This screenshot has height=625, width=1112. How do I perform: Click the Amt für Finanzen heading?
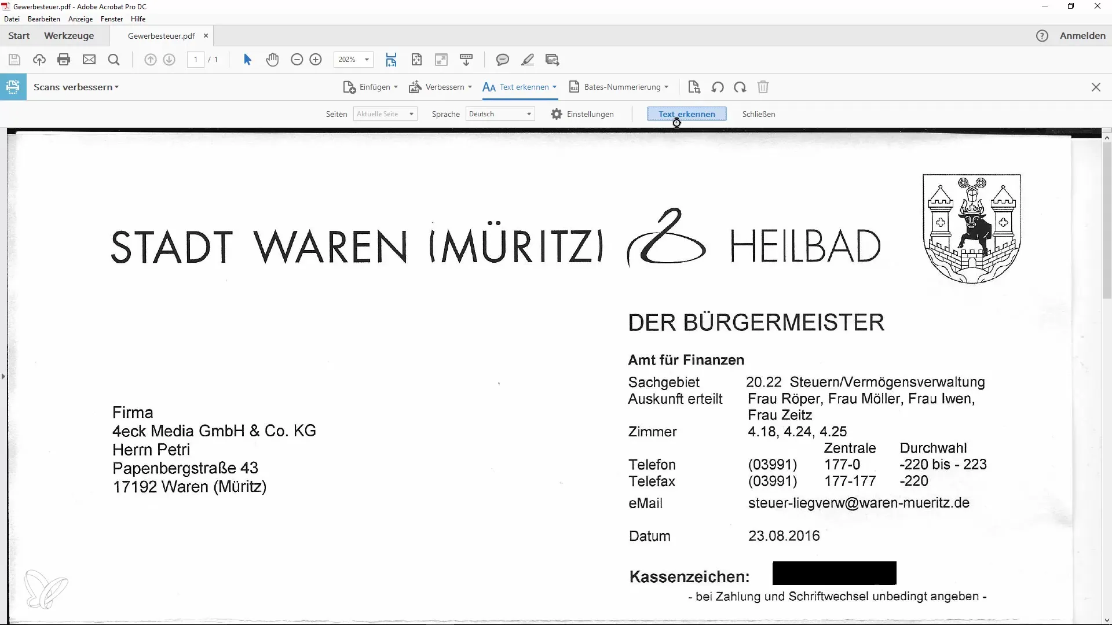click(686, 360)
